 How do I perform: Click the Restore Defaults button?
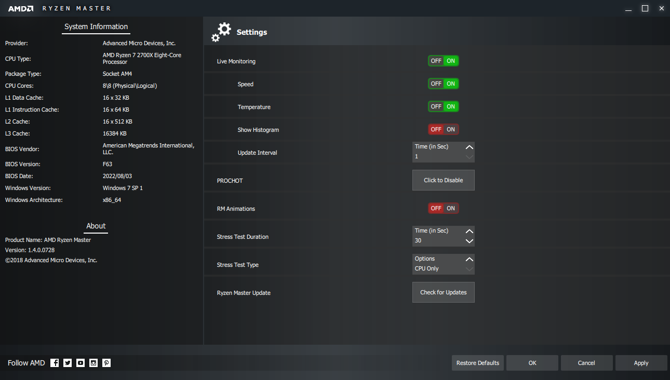click(478, 363)
